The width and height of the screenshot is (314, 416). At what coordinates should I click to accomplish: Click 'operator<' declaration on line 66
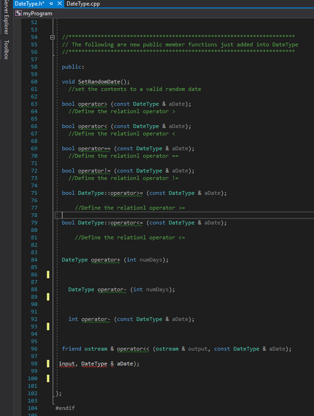[x=92, y=126]
